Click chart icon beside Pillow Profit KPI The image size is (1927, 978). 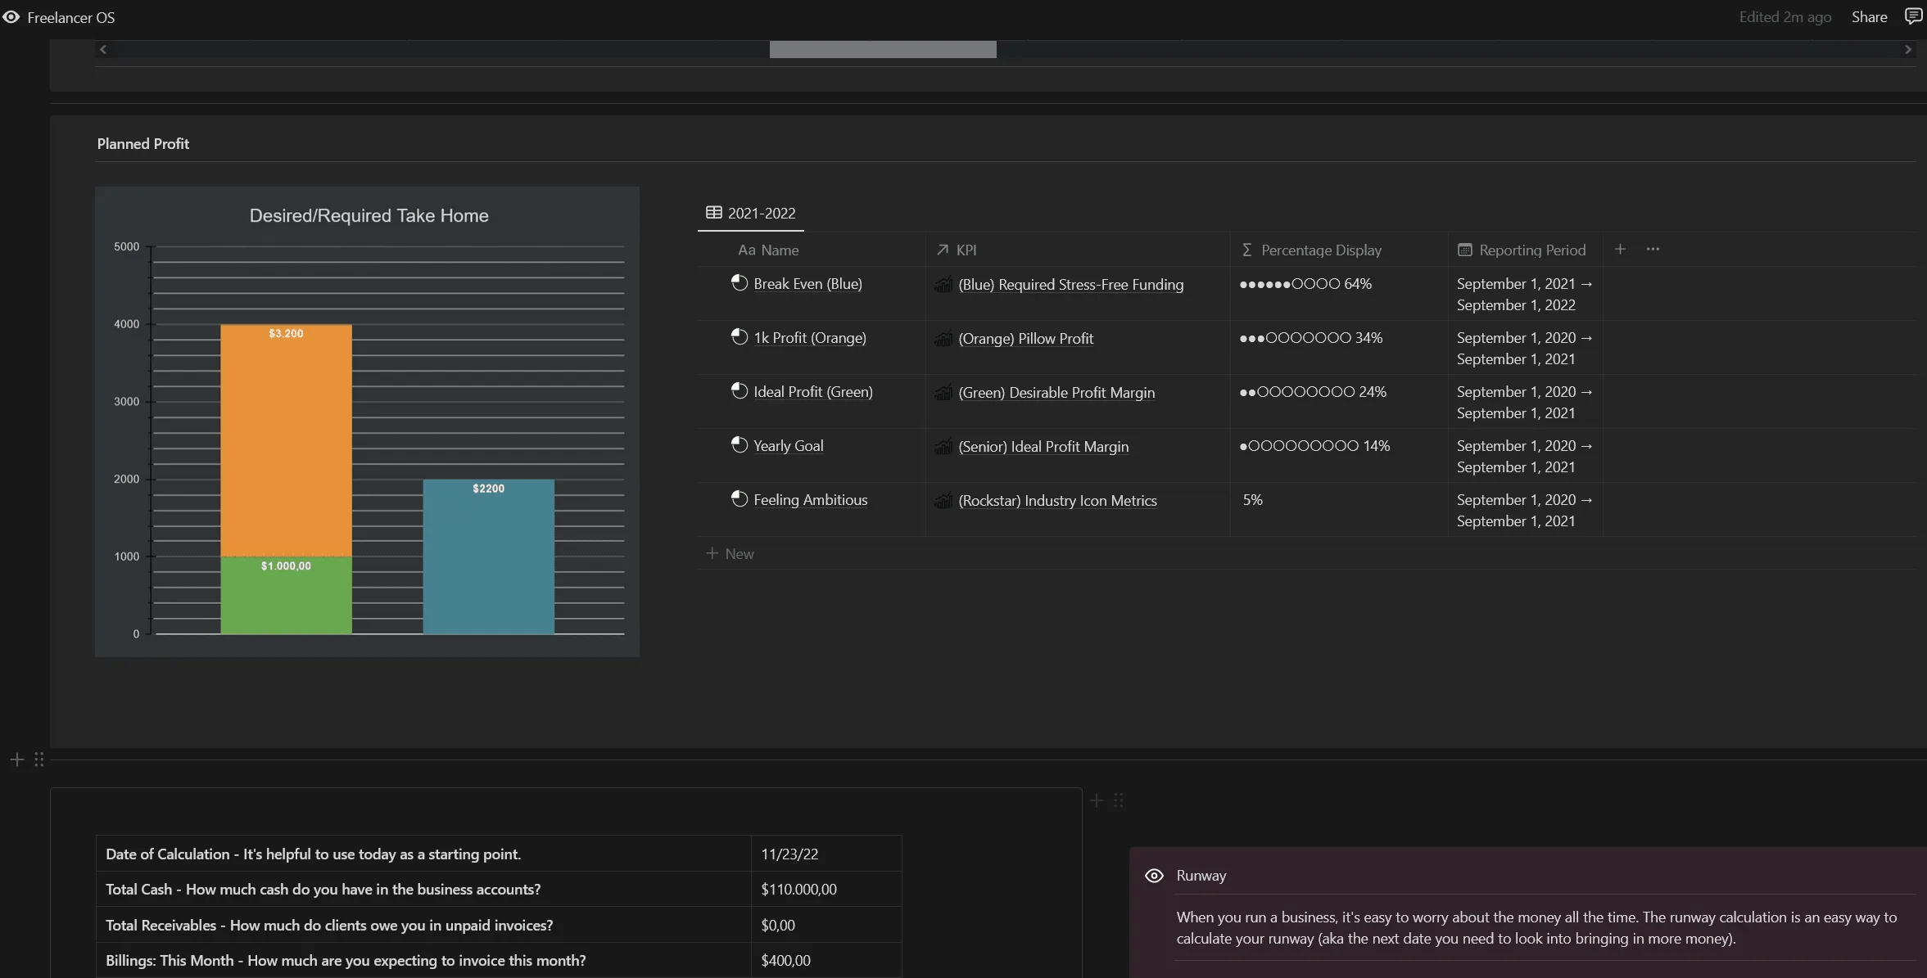pos(943,338)
